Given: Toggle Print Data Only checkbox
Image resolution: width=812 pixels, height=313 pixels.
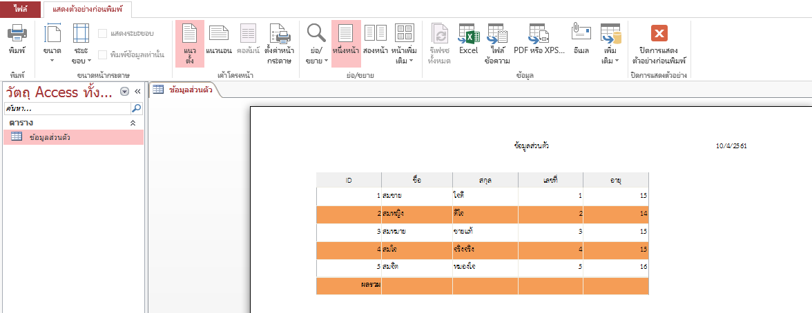Looking at the screenshot, I should coord(103,55).
